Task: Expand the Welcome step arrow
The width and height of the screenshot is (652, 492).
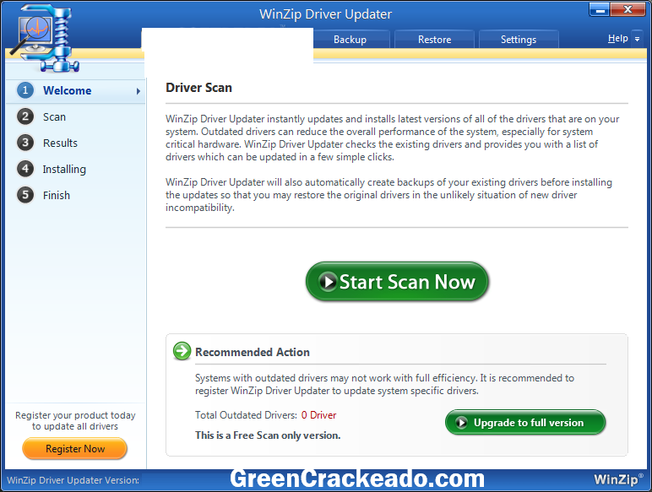Action: tap(138, 91)
